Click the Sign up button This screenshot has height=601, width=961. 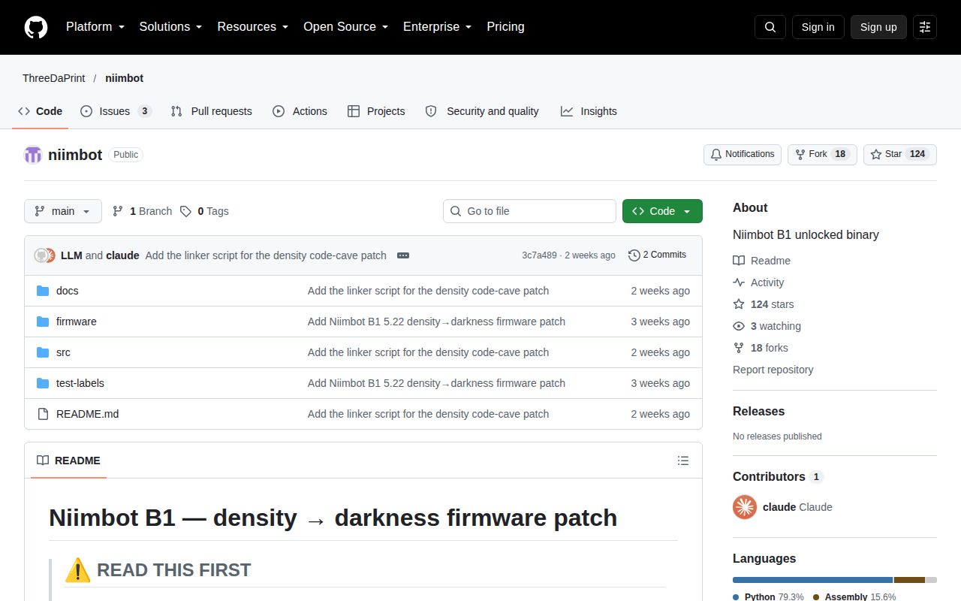click(x=878, y=27)
